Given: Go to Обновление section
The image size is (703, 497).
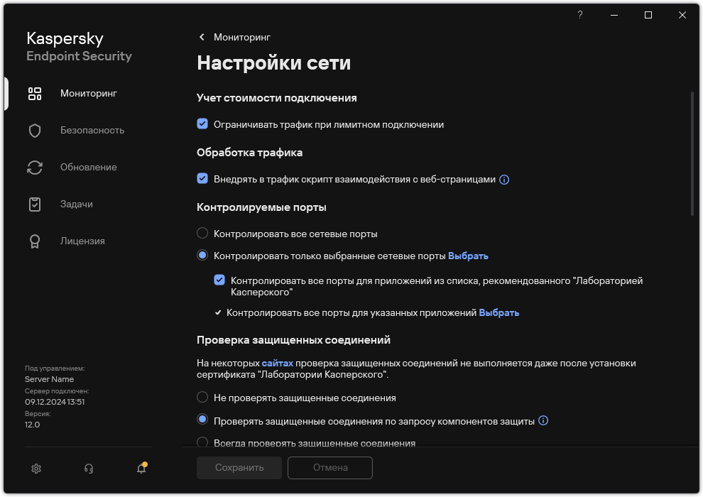Looking at the screenshot, I should tap(88, 167).
